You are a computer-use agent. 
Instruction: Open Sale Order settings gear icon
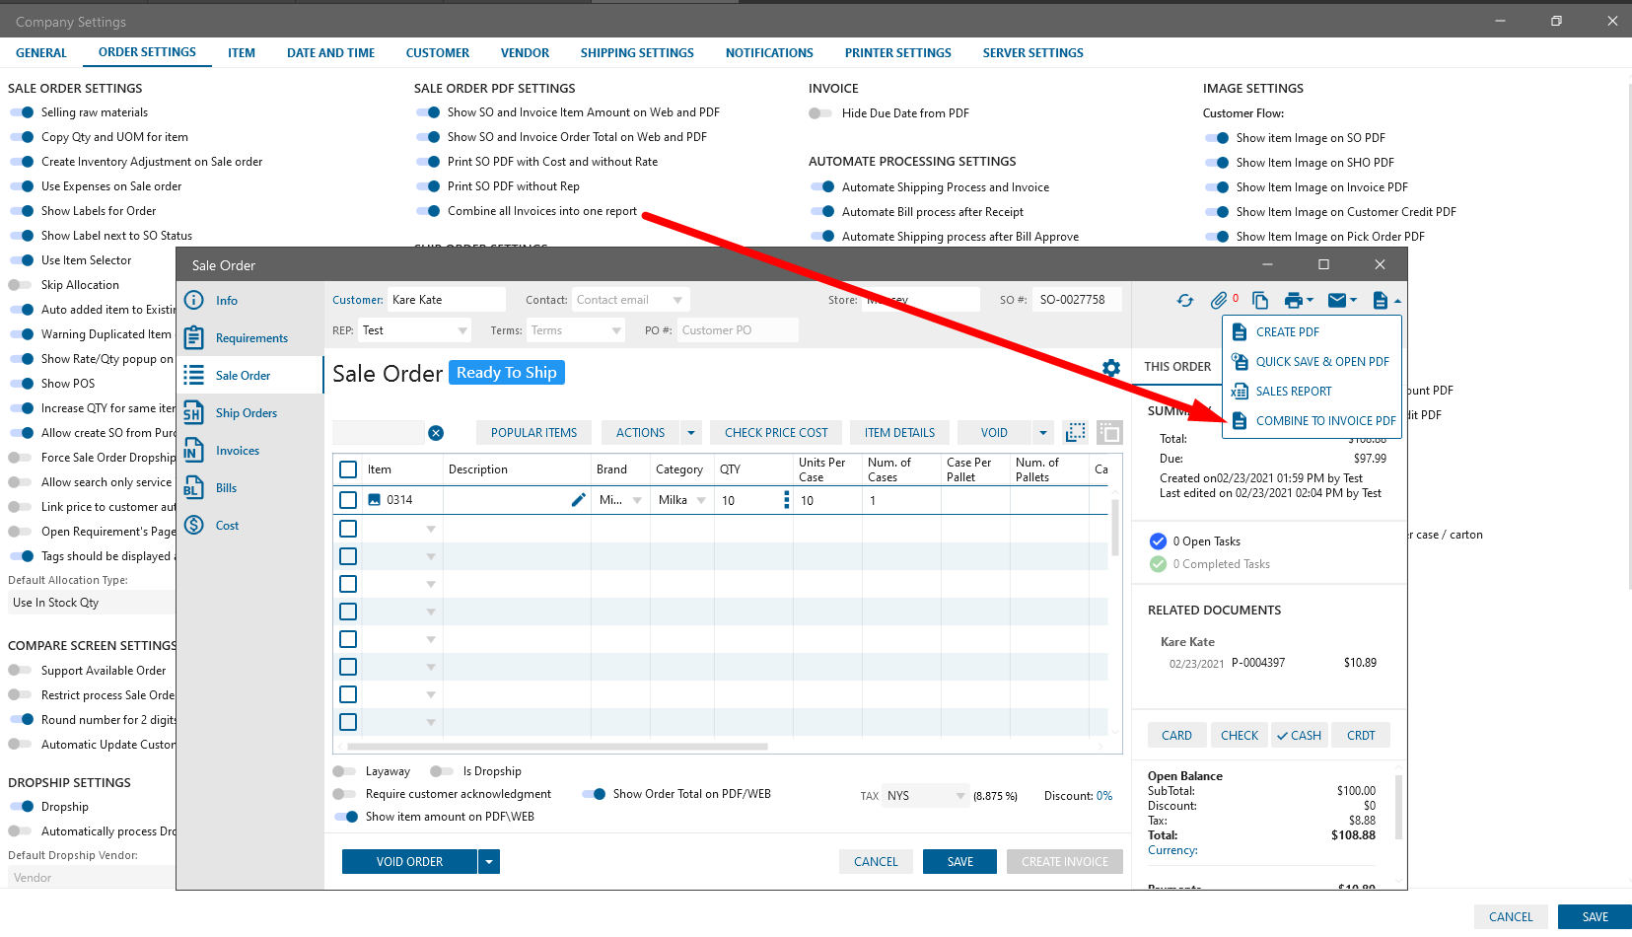1111,368
